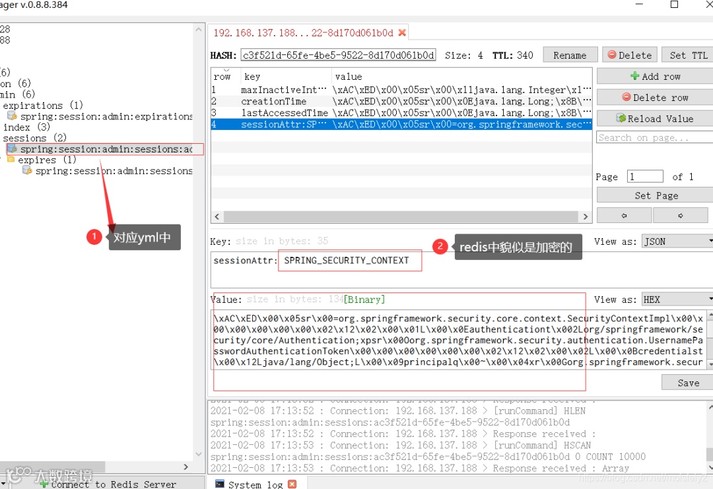Image resolution: width=713 pixels, height=489 pixels.
Task: Open the System log tab
Action: click(255, 484)
